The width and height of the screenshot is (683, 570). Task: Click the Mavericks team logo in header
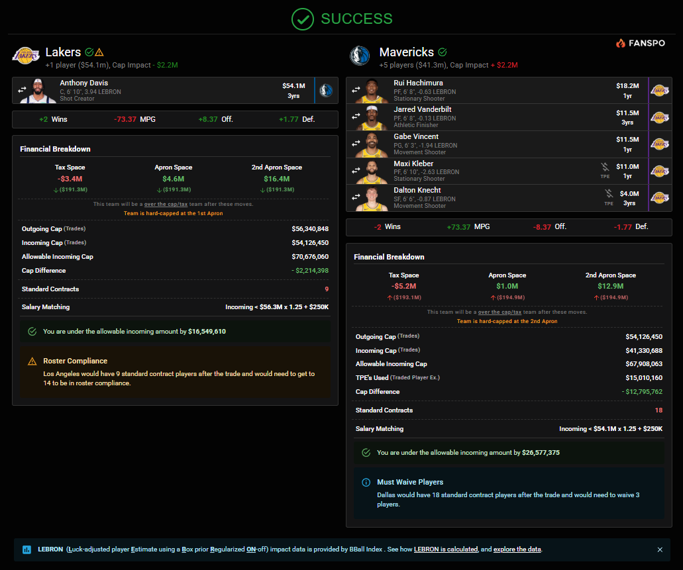click(360, 56)
